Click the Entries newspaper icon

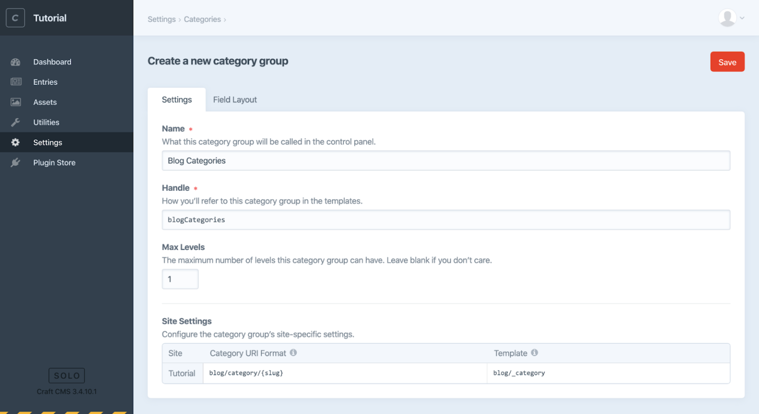pyautogui.click(x=16, y=82)
